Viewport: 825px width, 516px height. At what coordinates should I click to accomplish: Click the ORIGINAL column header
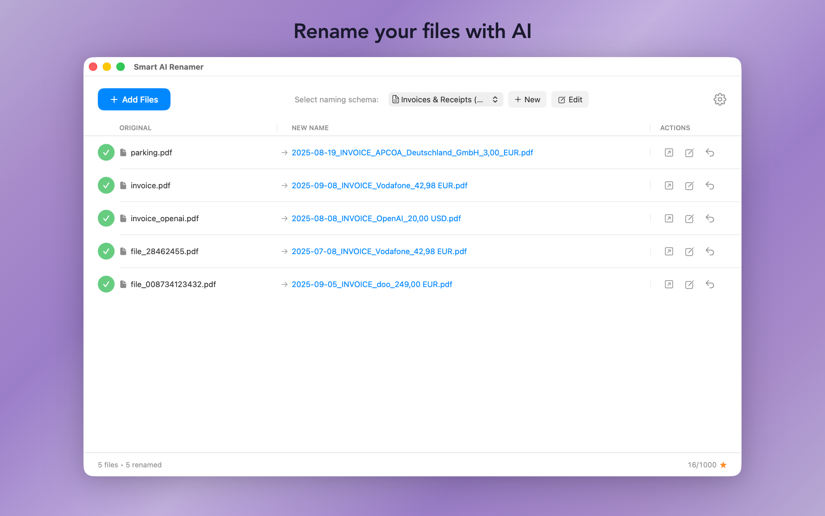pos(135,128)
